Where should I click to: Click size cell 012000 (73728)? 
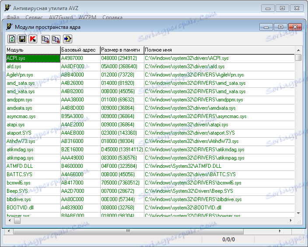click(118, 75)
